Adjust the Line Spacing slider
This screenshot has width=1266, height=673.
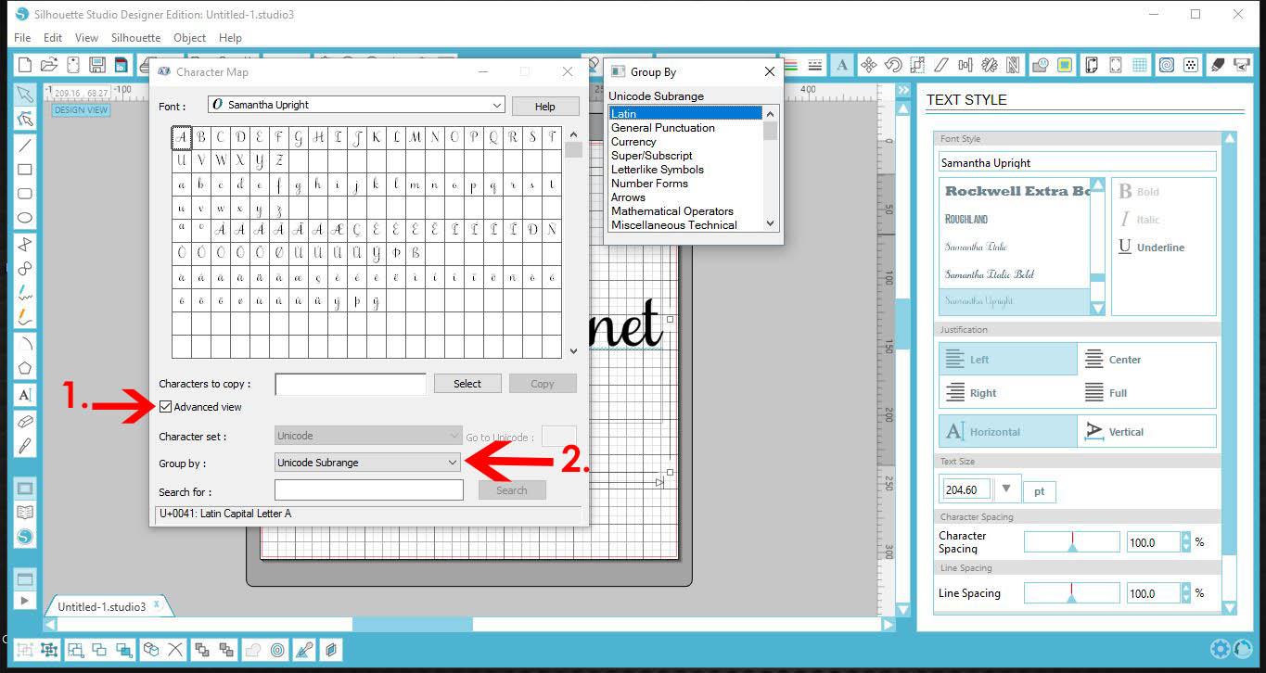(1071, 593)
